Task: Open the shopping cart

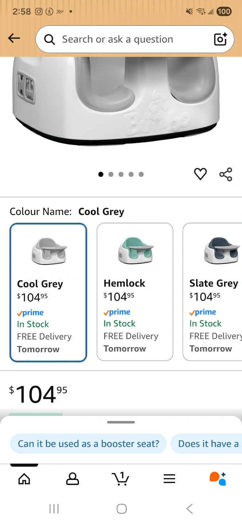Action: pos(120,479)
